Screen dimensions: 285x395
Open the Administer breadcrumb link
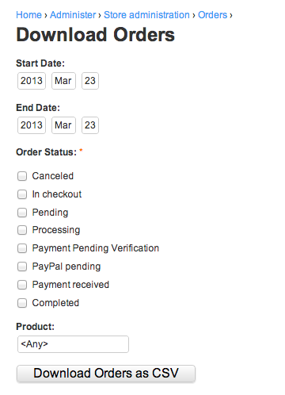click(x=73, y=15)
